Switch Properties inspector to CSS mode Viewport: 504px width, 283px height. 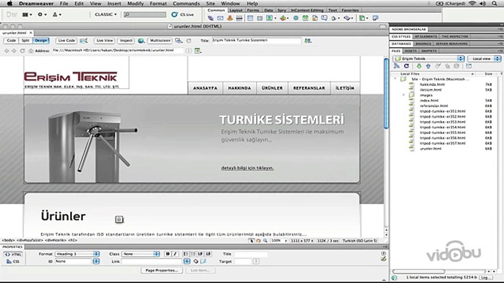pos(13,261)
